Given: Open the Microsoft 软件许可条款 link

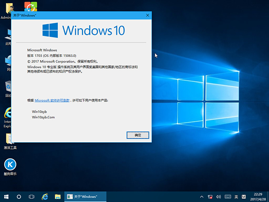Looking at the screenshot, I should [52, 101].
